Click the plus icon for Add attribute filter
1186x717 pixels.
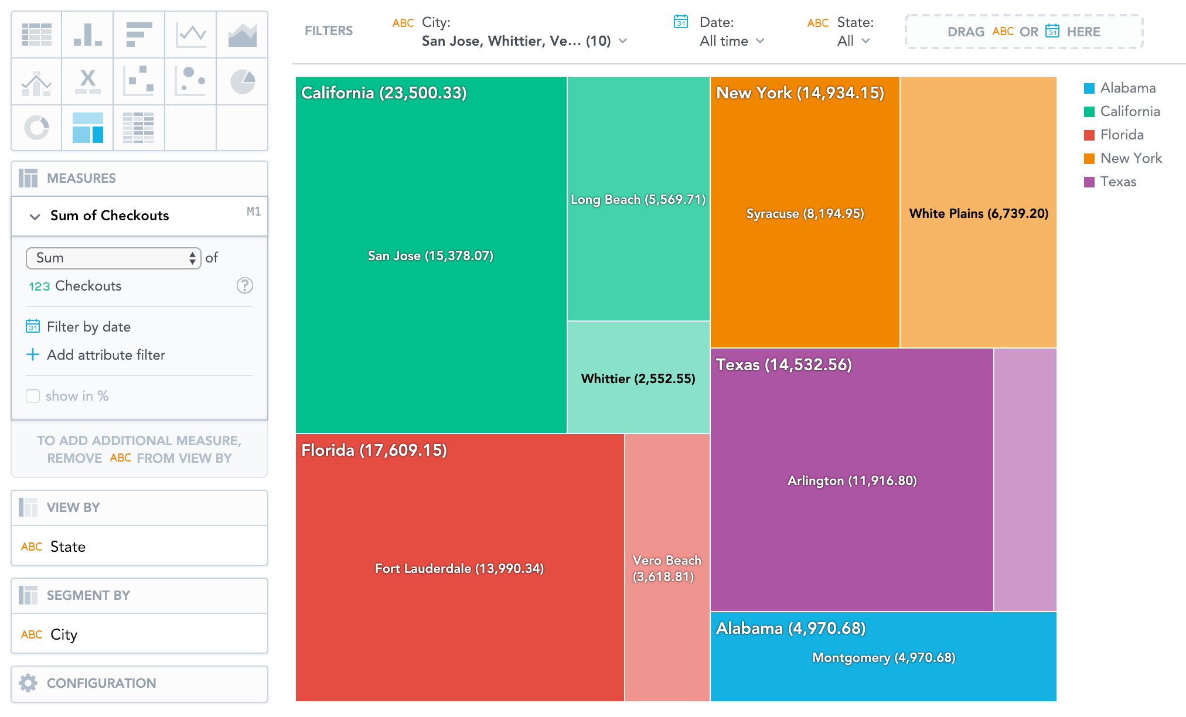(x=33, y=354)
